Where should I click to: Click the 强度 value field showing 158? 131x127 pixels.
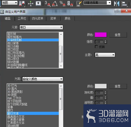point(99,42)
